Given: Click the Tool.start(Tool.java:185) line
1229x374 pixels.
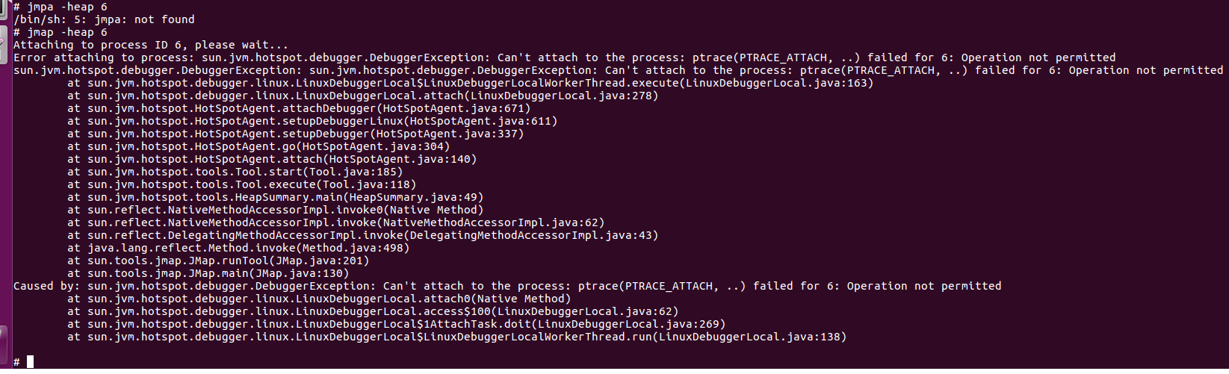Looking at the screenshot, I should [235, 172].
